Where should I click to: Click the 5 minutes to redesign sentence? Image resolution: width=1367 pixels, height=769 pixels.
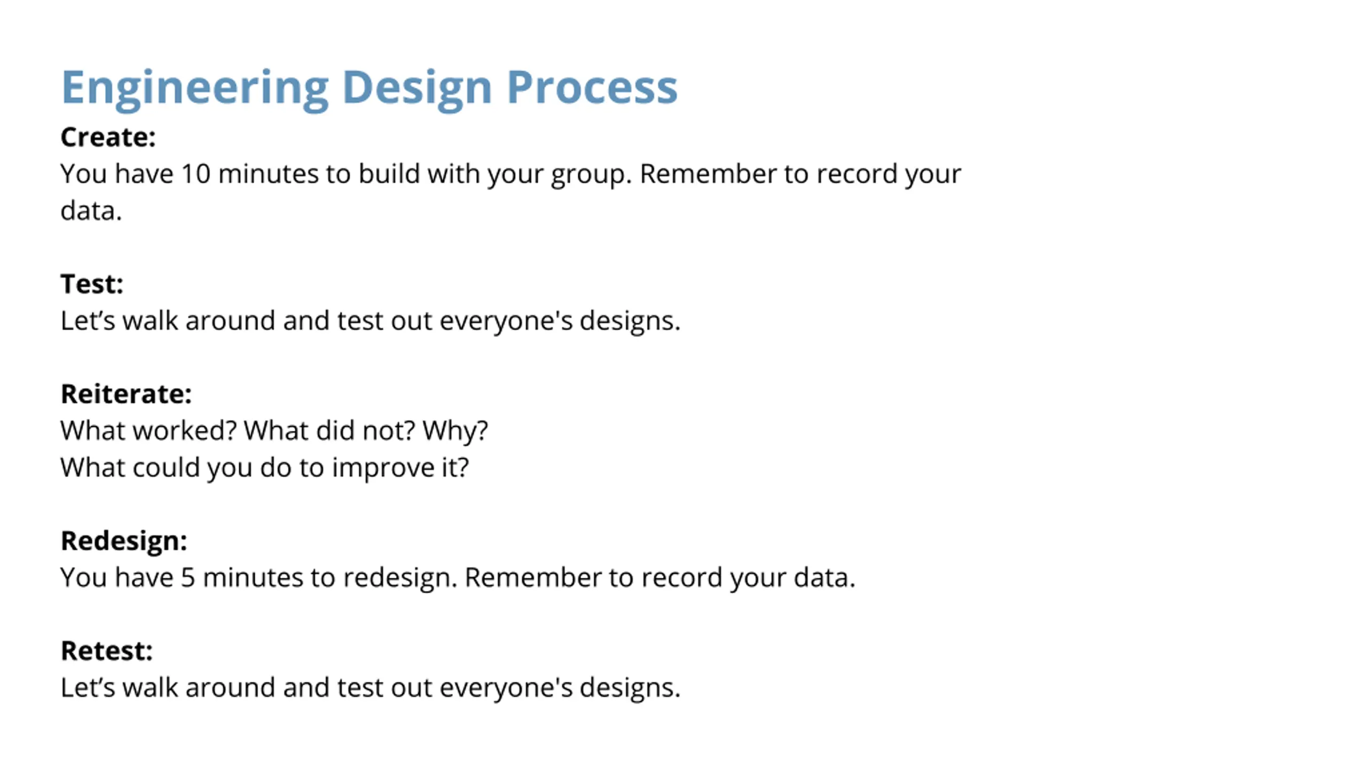tap(458, 578)
